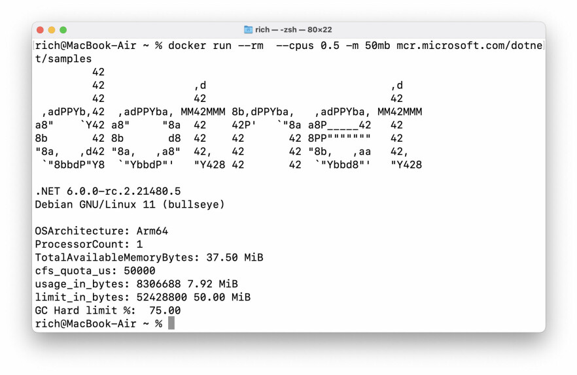Click the yellow minimize window button

[52, 30]
